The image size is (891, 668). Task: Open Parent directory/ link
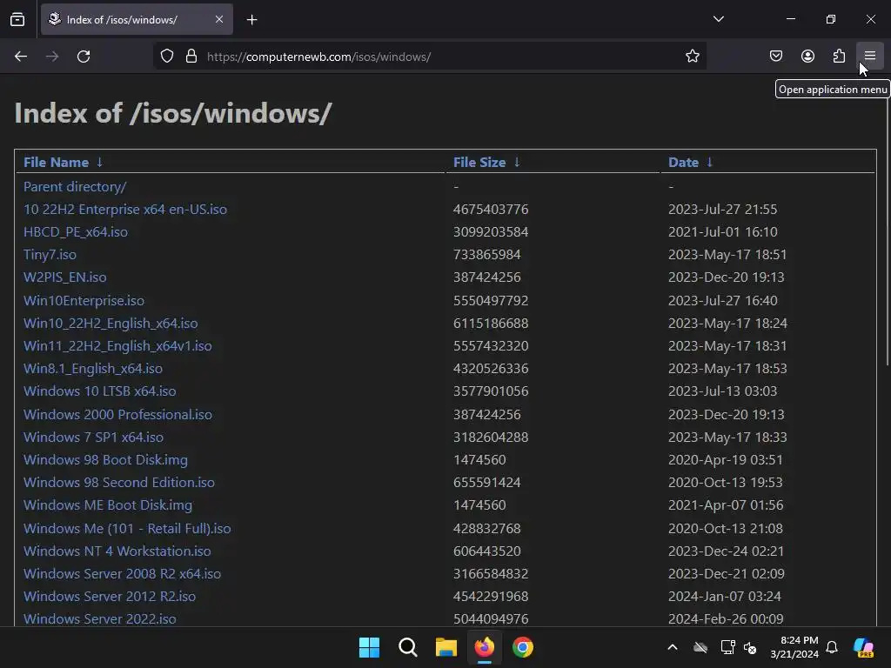tap(75, 186)
